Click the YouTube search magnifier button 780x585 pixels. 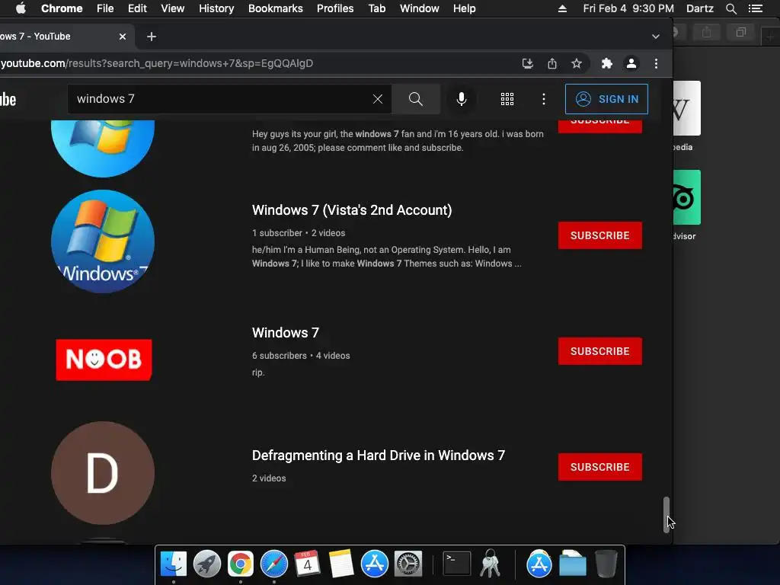416,99
